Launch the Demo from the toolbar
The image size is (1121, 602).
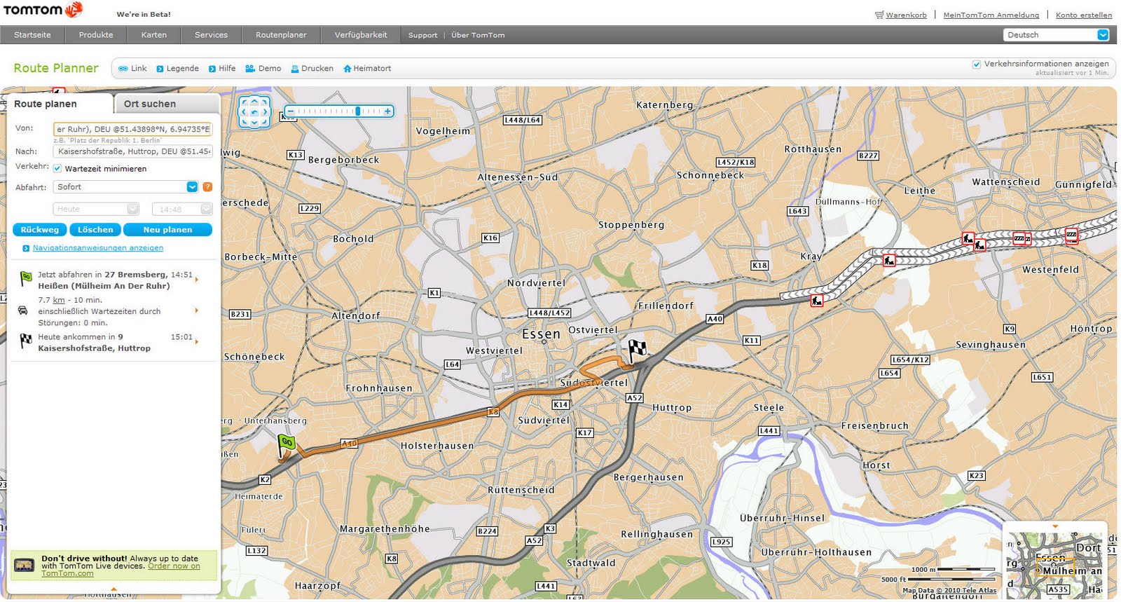pos(263,69)
